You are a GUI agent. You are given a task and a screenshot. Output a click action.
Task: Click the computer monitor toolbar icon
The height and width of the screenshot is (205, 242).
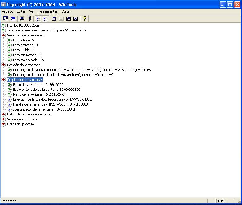[22, 19]
